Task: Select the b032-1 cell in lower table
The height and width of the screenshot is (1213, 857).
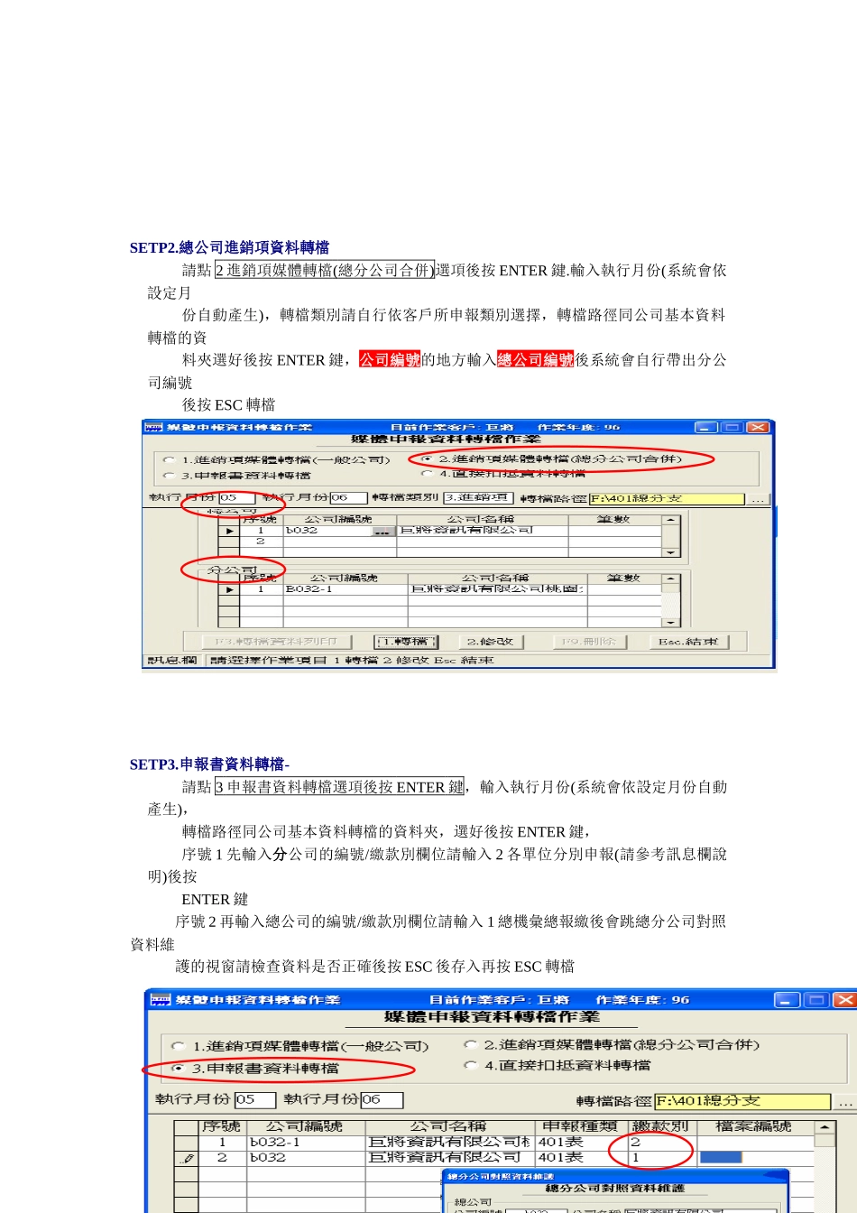Action: (307, 1142)
